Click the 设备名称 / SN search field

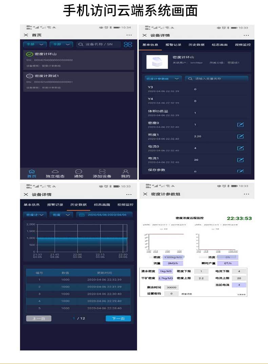(99, 44)
